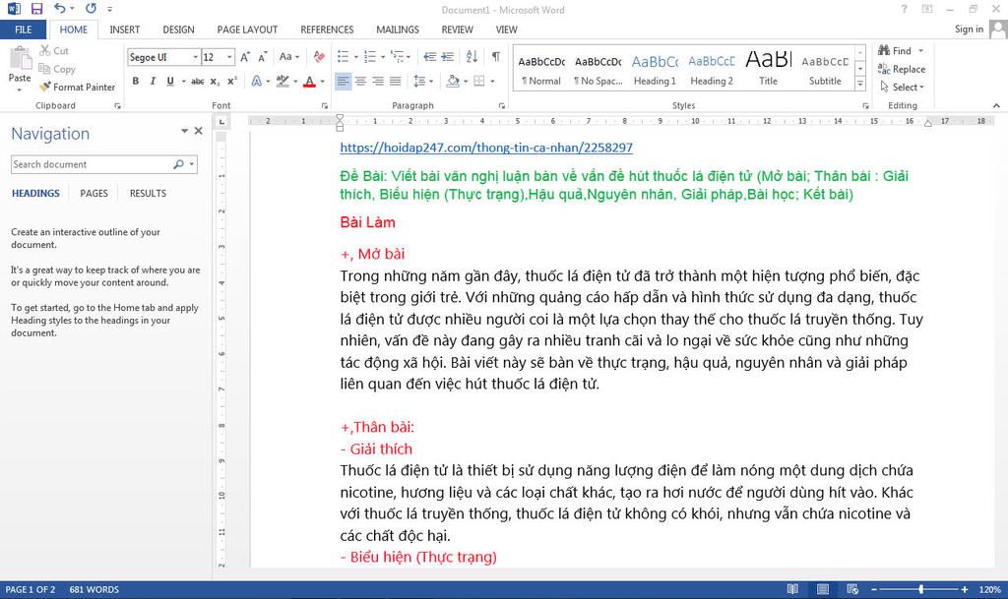The image size is (1008, 599).
Task: Save the document from Quick Access toolbar
Action: tap(37, 8)
